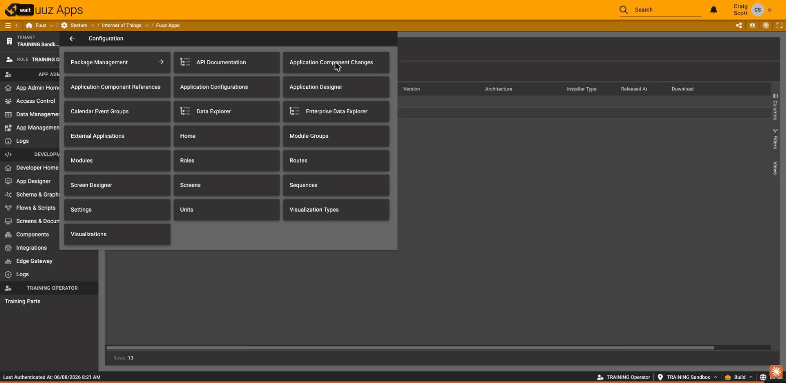Image resolution: width=786 pixels, height=383 pixels.
Task: Open the Screen Designer tile
Action: (x=117, y=185)
